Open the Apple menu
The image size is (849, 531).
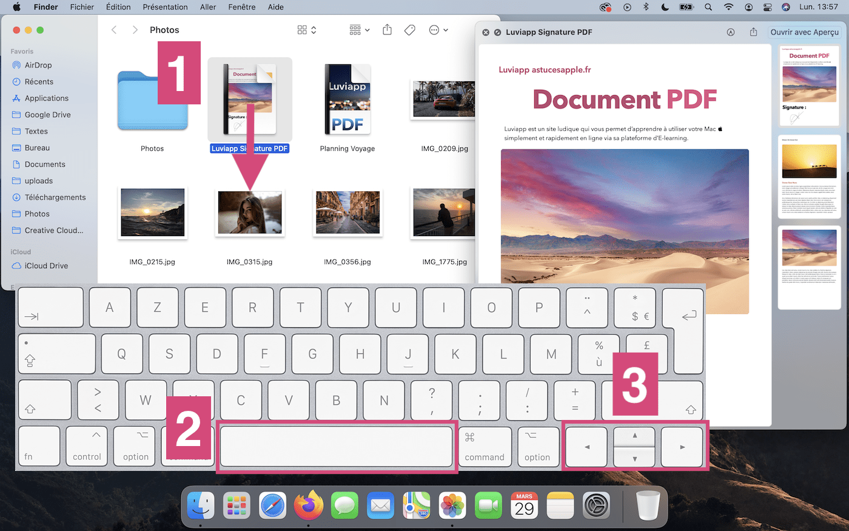pyautogui.click(x=16, y=7)
